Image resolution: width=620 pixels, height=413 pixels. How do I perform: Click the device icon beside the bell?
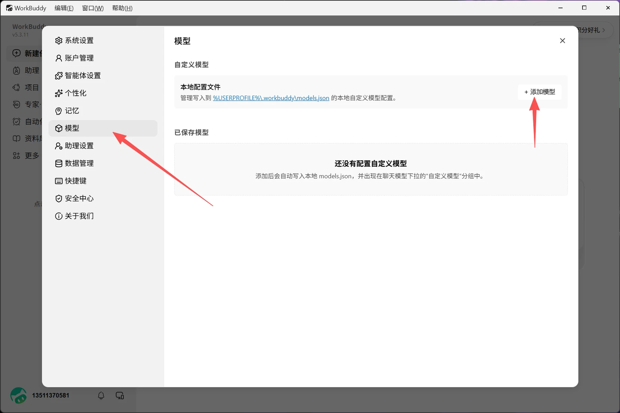[x=120, y=395]
